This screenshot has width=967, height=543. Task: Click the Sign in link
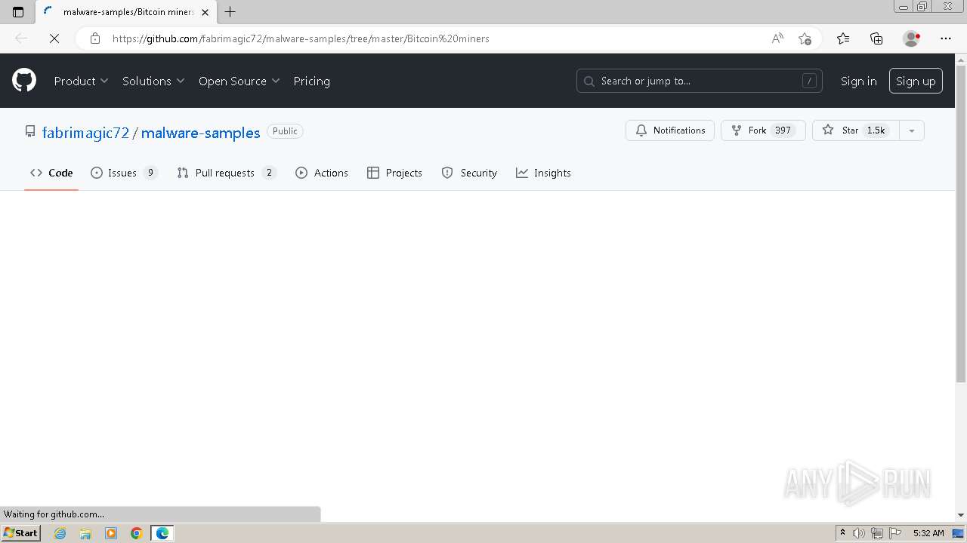tap(858, 81)
